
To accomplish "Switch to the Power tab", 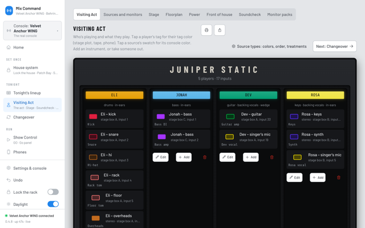I will tap(194, 14).
